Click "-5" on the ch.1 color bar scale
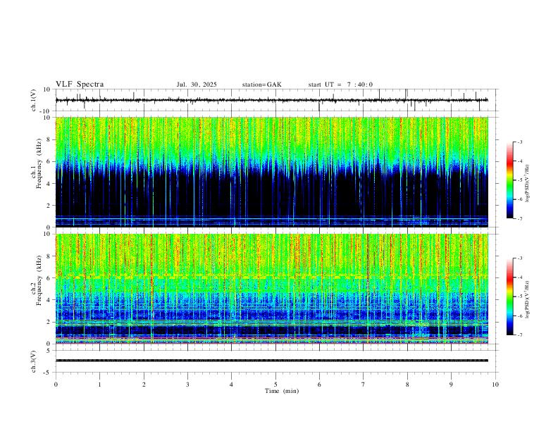Screen dimensions: 558x431 [519, 180]
